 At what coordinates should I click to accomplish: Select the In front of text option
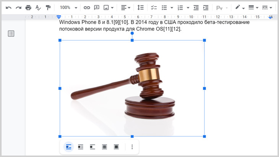click(x=116, y=147)
